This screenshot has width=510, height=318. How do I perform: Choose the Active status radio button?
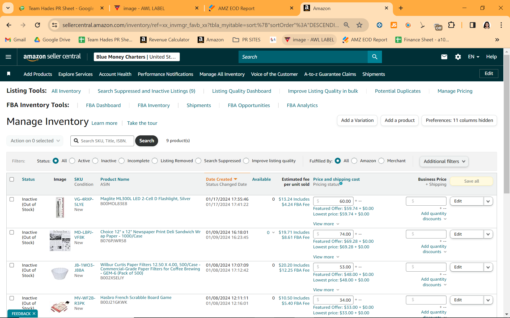coord(72,161)
